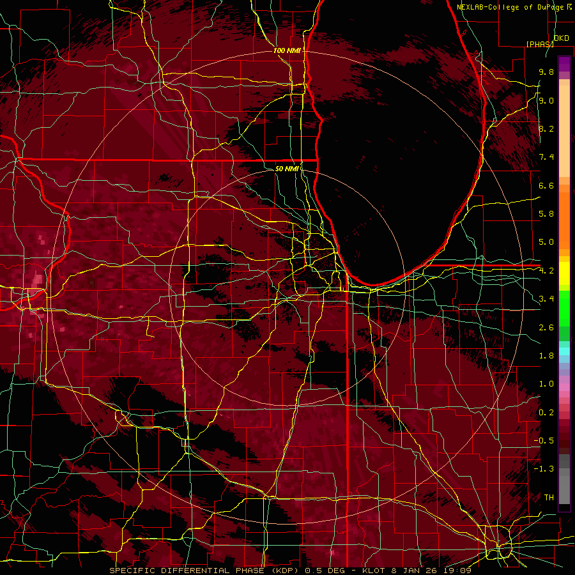Select the cyan segment of the color bar
The height and width of the screenshot is (575, 575).
[x=564, y=351]
